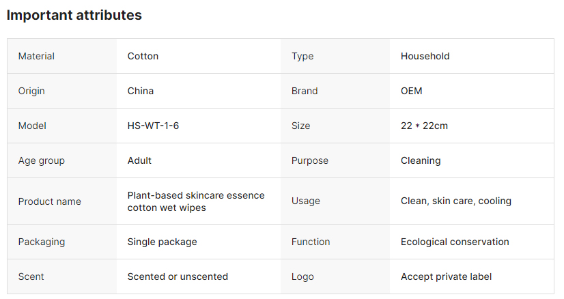Click the 22 * 22cm size value
564x299 pixels.
(424, 126)
